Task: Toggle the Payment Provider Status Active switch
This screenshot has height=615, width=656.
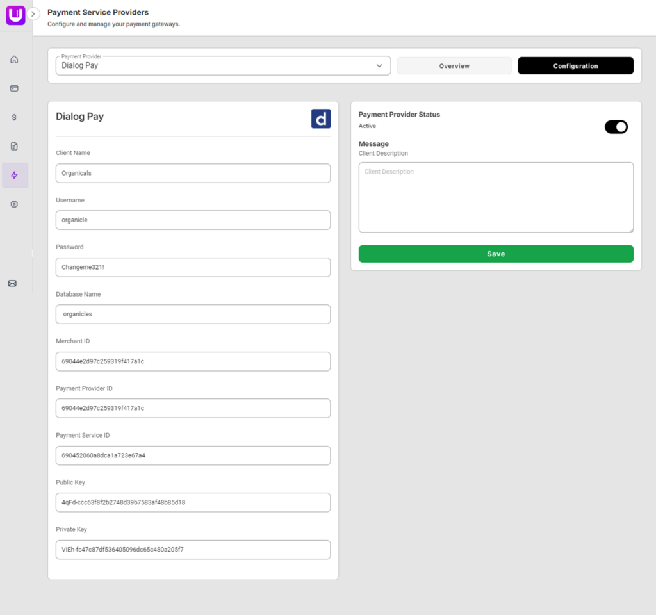Action: [616, 127]
